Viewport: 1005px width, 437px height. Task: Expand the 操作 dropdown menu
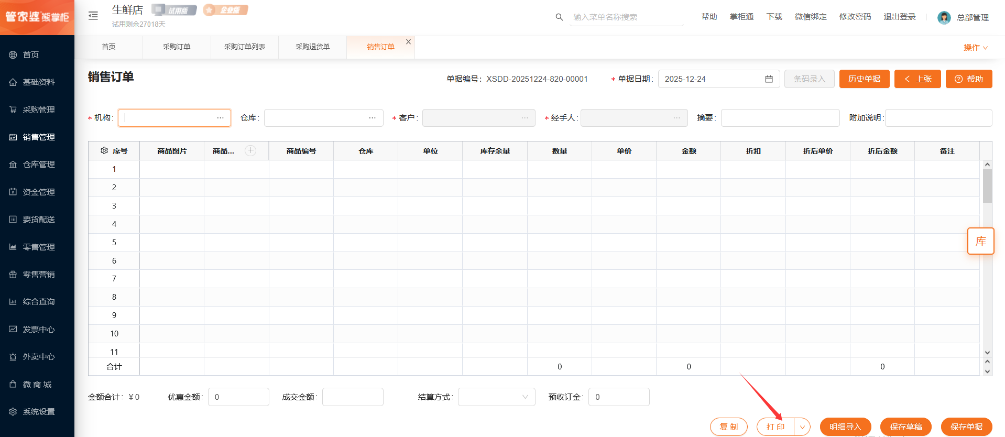pos(976,48)
